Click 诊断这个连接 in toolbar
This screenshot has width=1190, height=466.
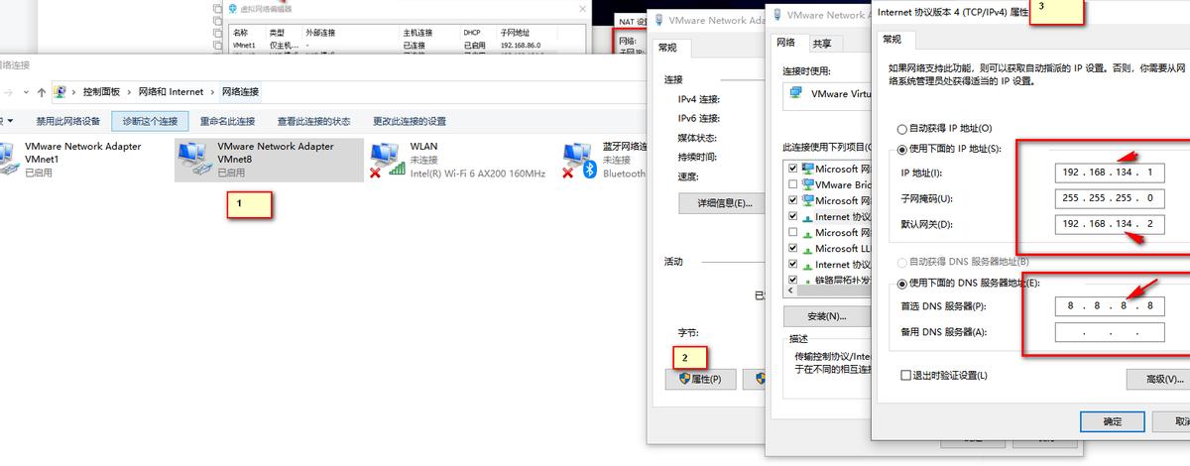click(150, 121)
